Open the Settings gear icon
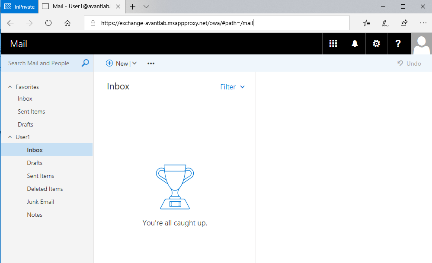The image size is (432, 263). pyautogui.click(x=376, y=44)
